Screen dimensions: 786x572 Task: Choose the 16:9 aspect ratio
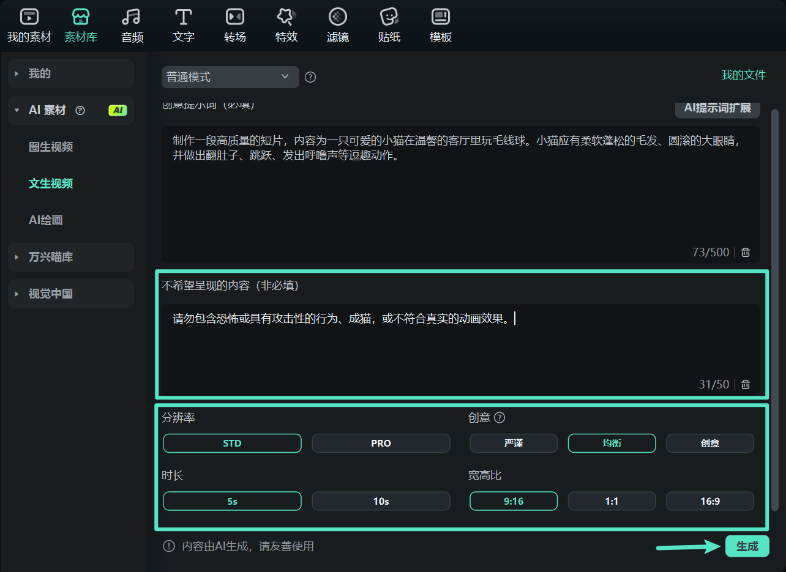[x=710, y=500]
